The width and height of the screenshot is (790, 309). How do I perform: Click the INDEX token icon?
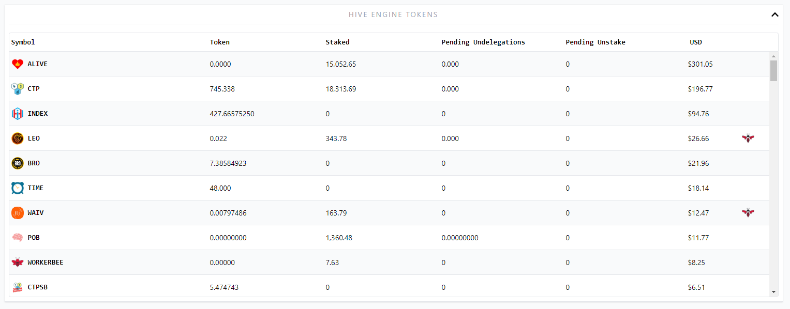click(x=18, y=114)
